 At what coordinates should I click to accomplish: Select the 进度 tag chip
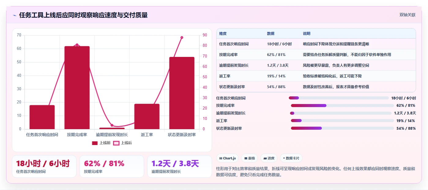(x=269, y=158)
